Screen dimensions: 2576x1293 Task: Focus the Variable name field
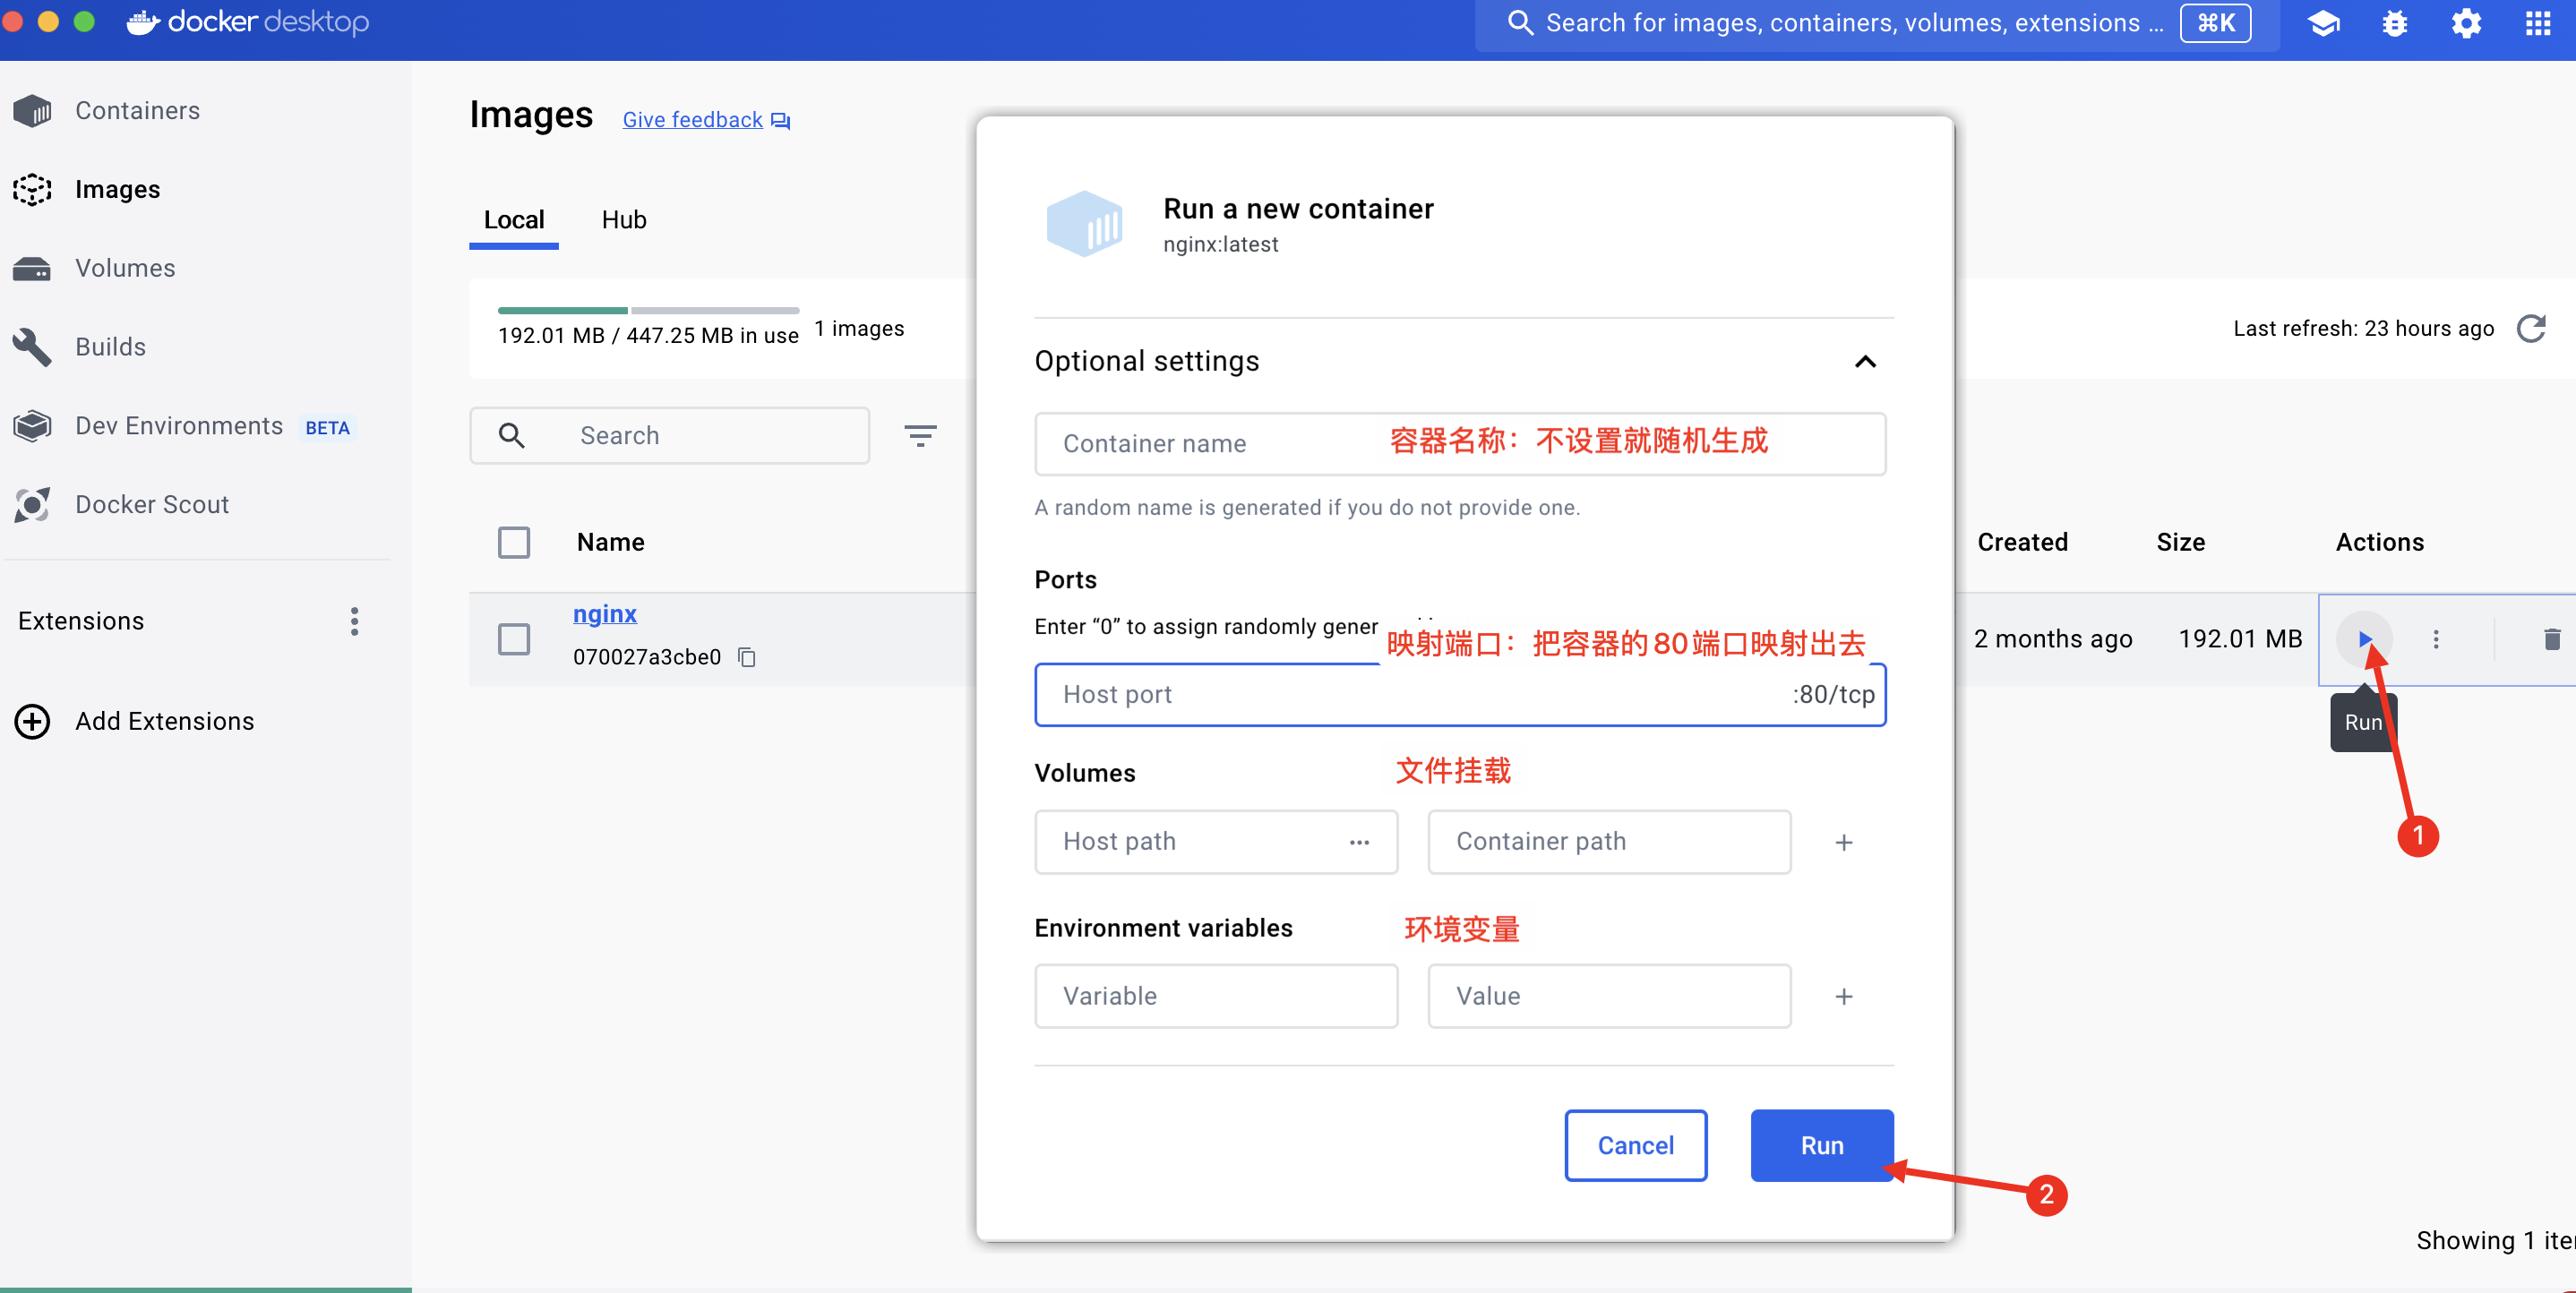pyautogui.click(x=1216, y=996)
